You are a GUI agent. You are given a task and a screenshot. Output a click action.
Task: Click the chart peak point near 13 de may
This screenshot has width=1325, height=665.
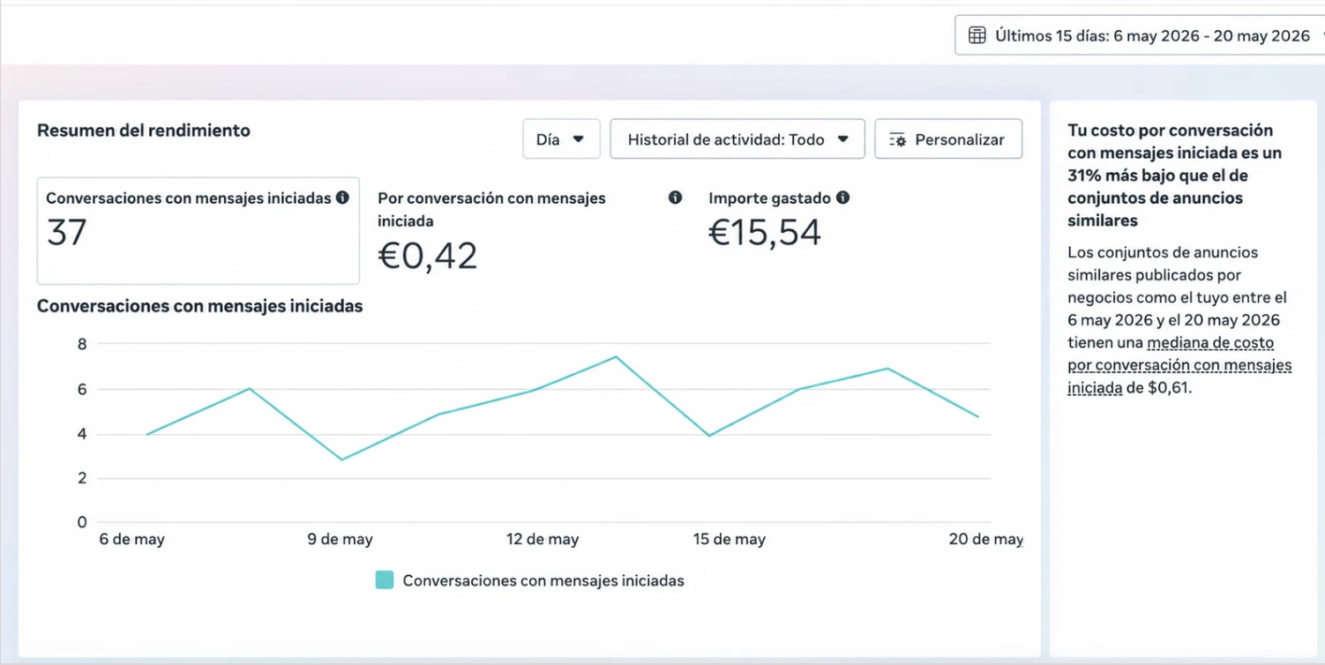[x=616, y=356]
